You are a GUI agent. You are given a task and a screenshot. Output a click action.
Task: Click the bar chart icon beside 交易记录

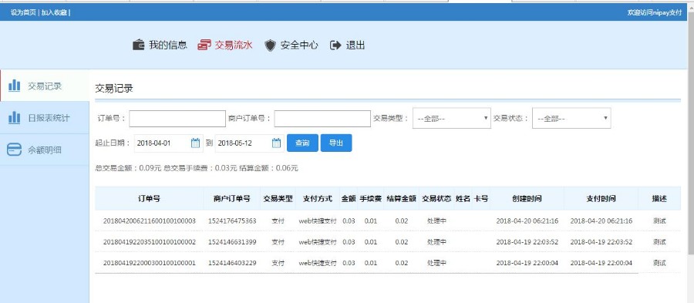tap(15, 86)
